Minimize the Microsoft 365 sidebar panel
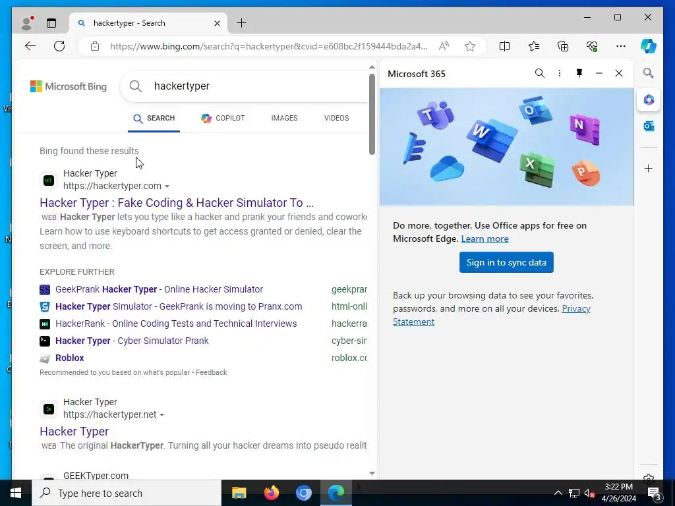 [599, 74]
